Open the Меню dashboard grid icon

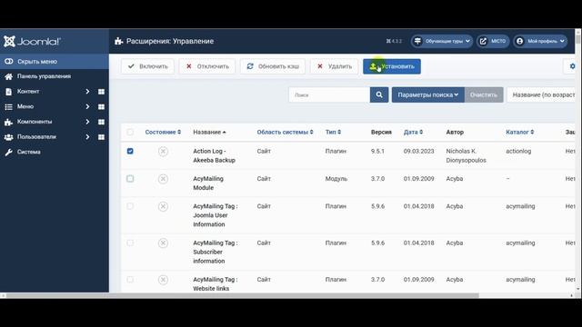pyautogui.click(x=101, y=107)
